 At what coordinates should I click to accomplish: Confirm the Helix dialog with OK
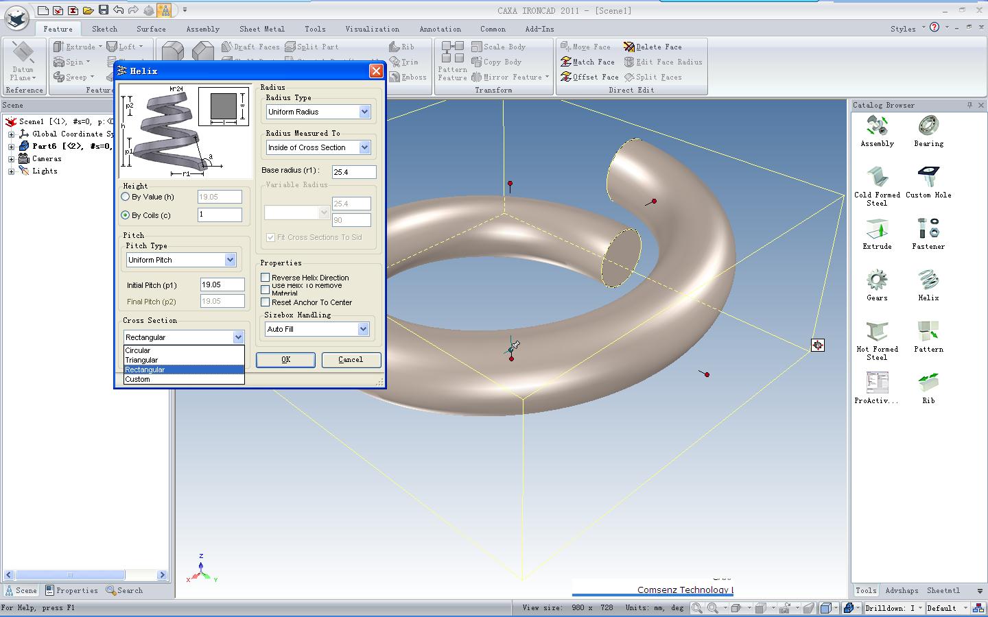pos(285,360)
